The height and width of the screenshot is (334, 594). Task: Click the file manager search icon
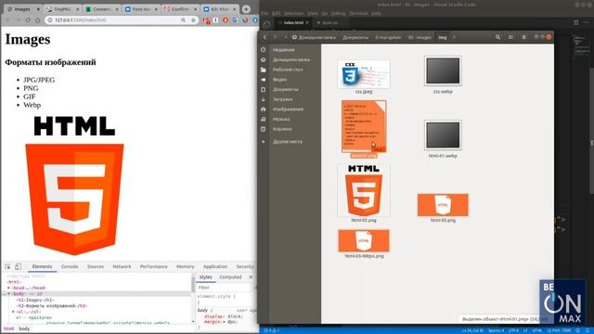click(x=497, y=37)
